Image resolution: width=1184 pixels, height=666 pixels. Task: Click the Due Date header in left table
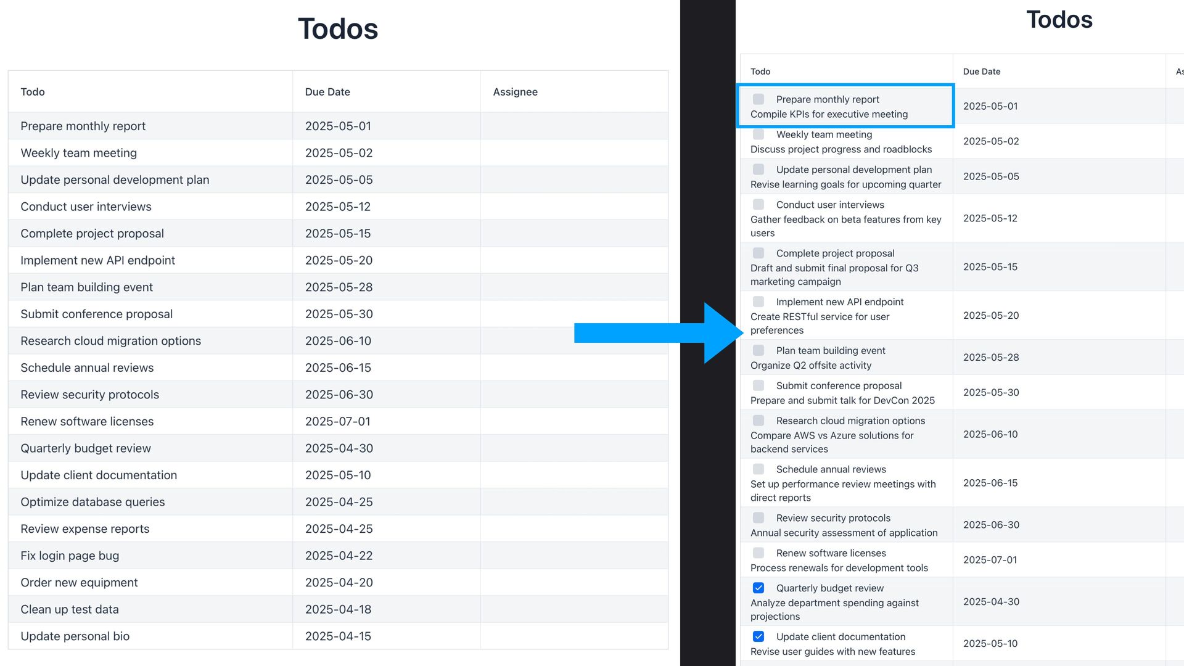click(x=327, y=92)
